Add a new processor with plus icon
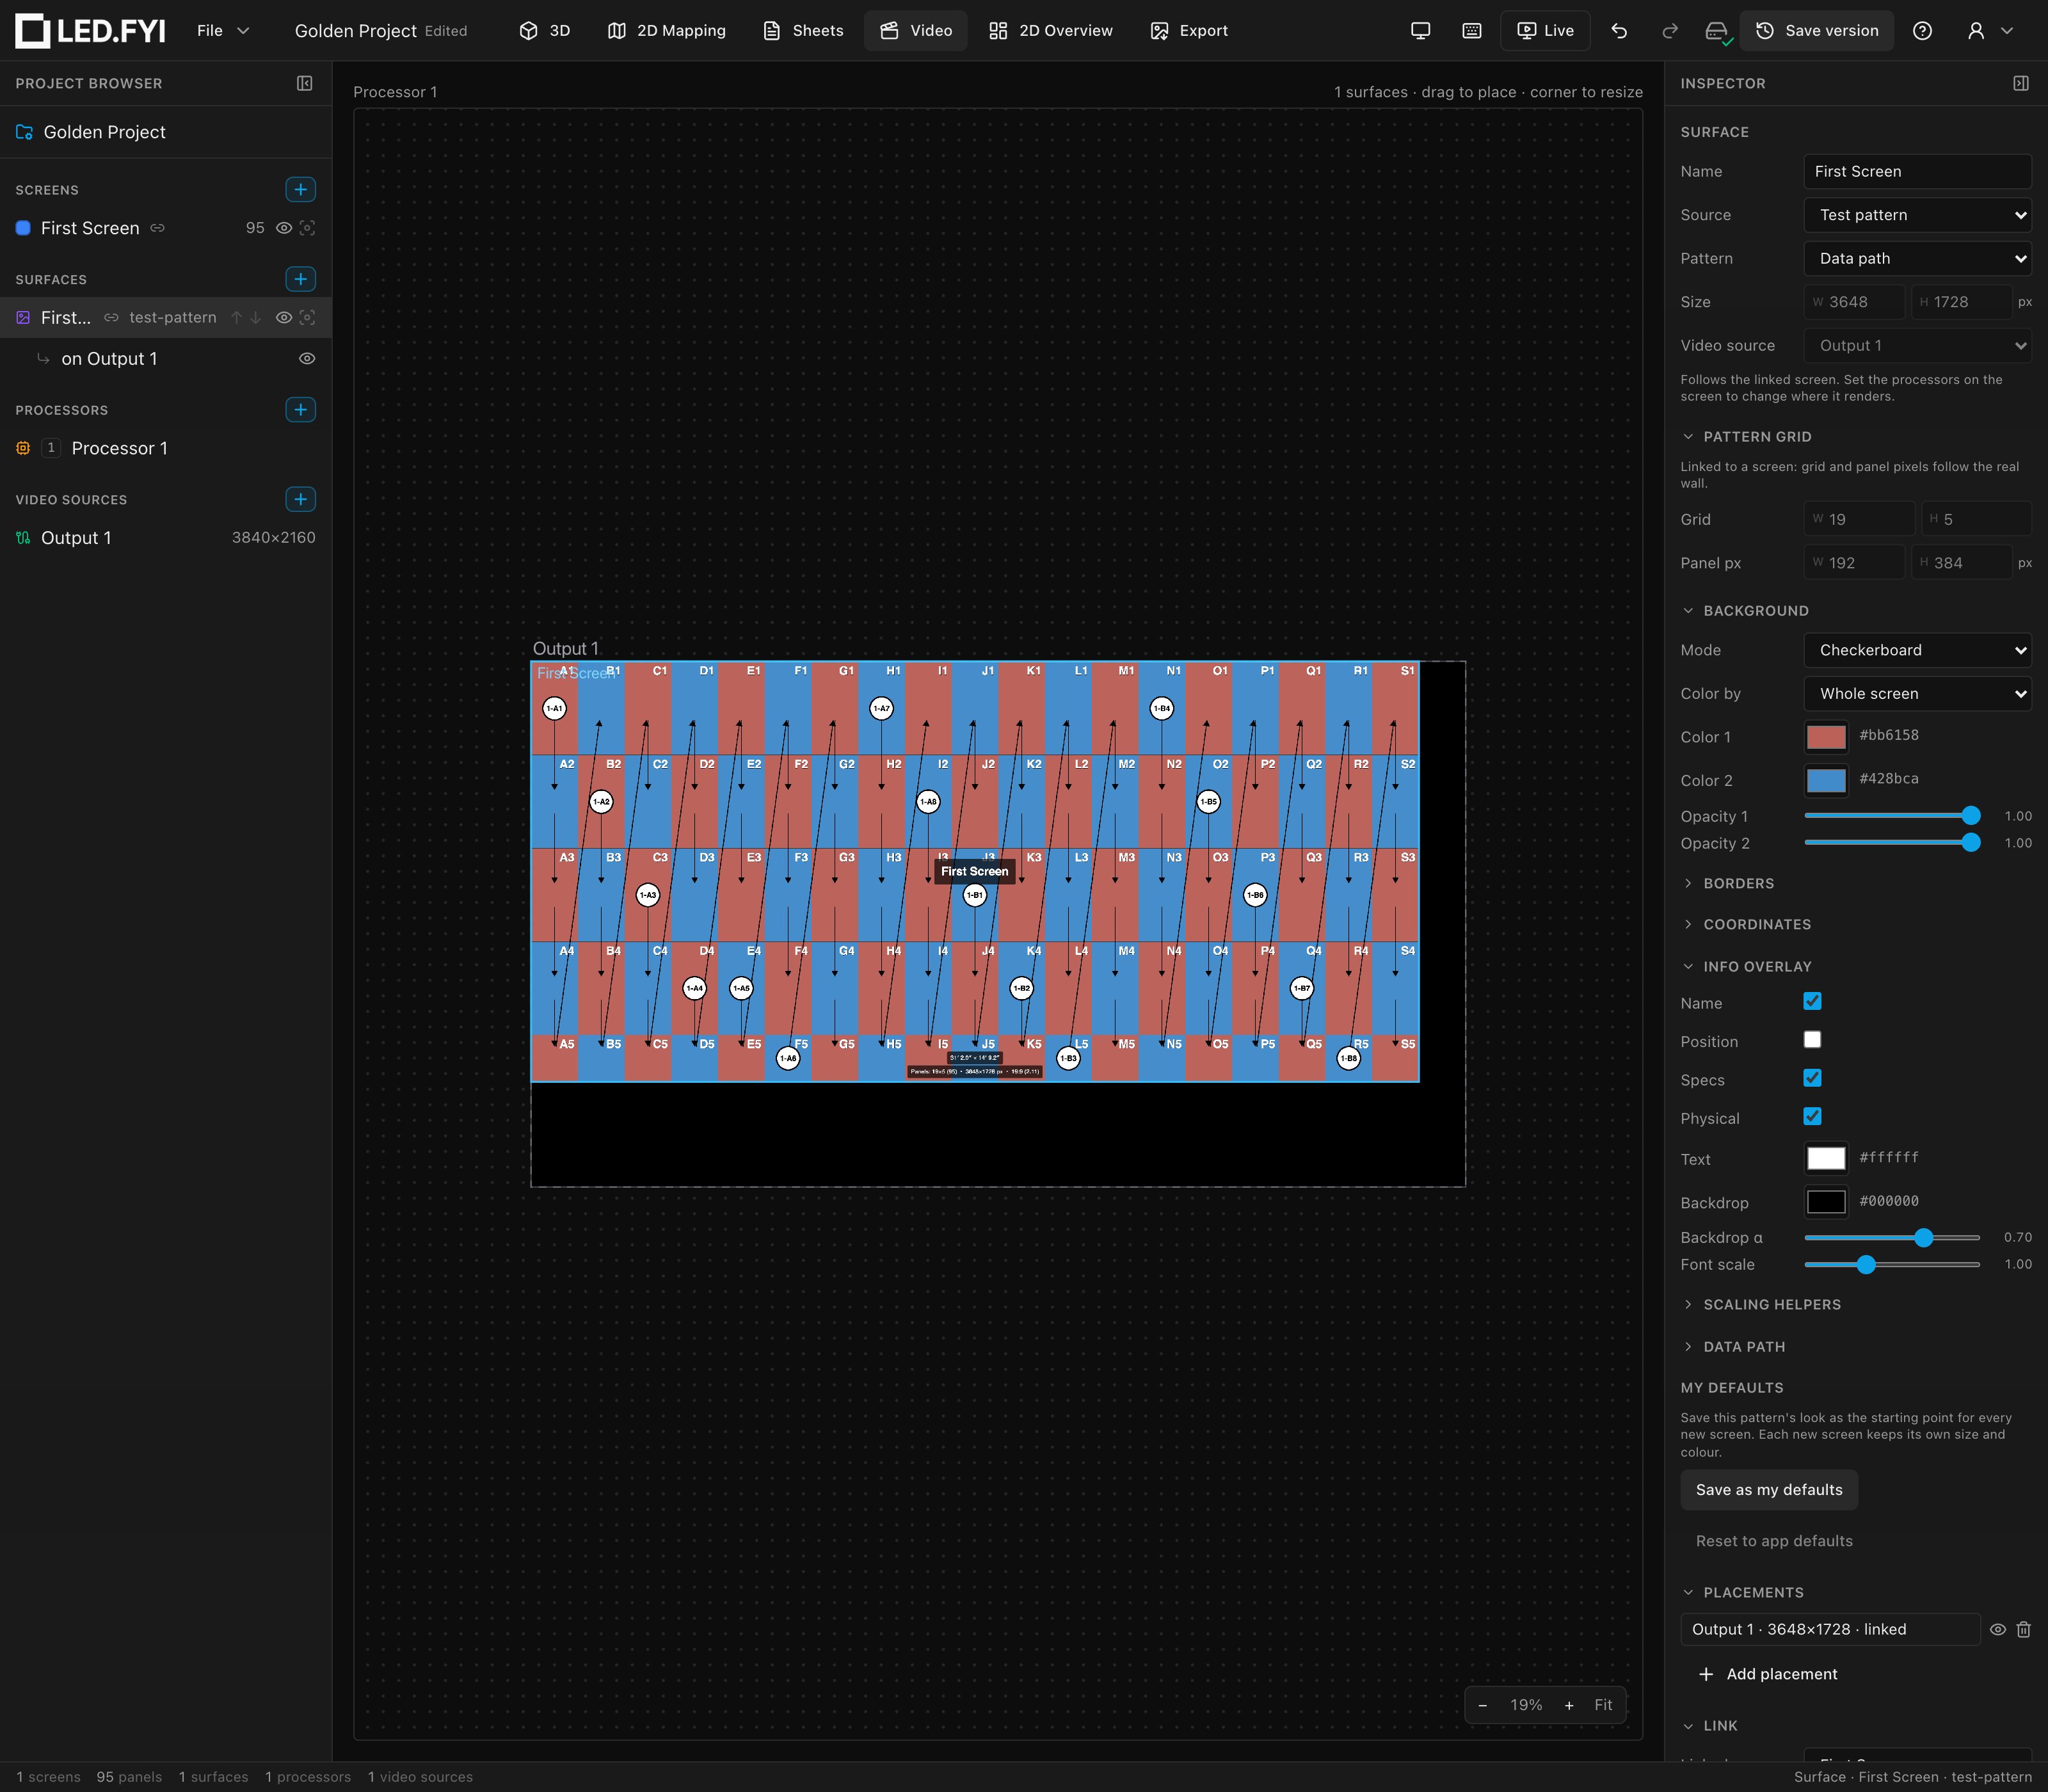The height and width of the screenshot is (1792, 2048). [x=300, y=410]
